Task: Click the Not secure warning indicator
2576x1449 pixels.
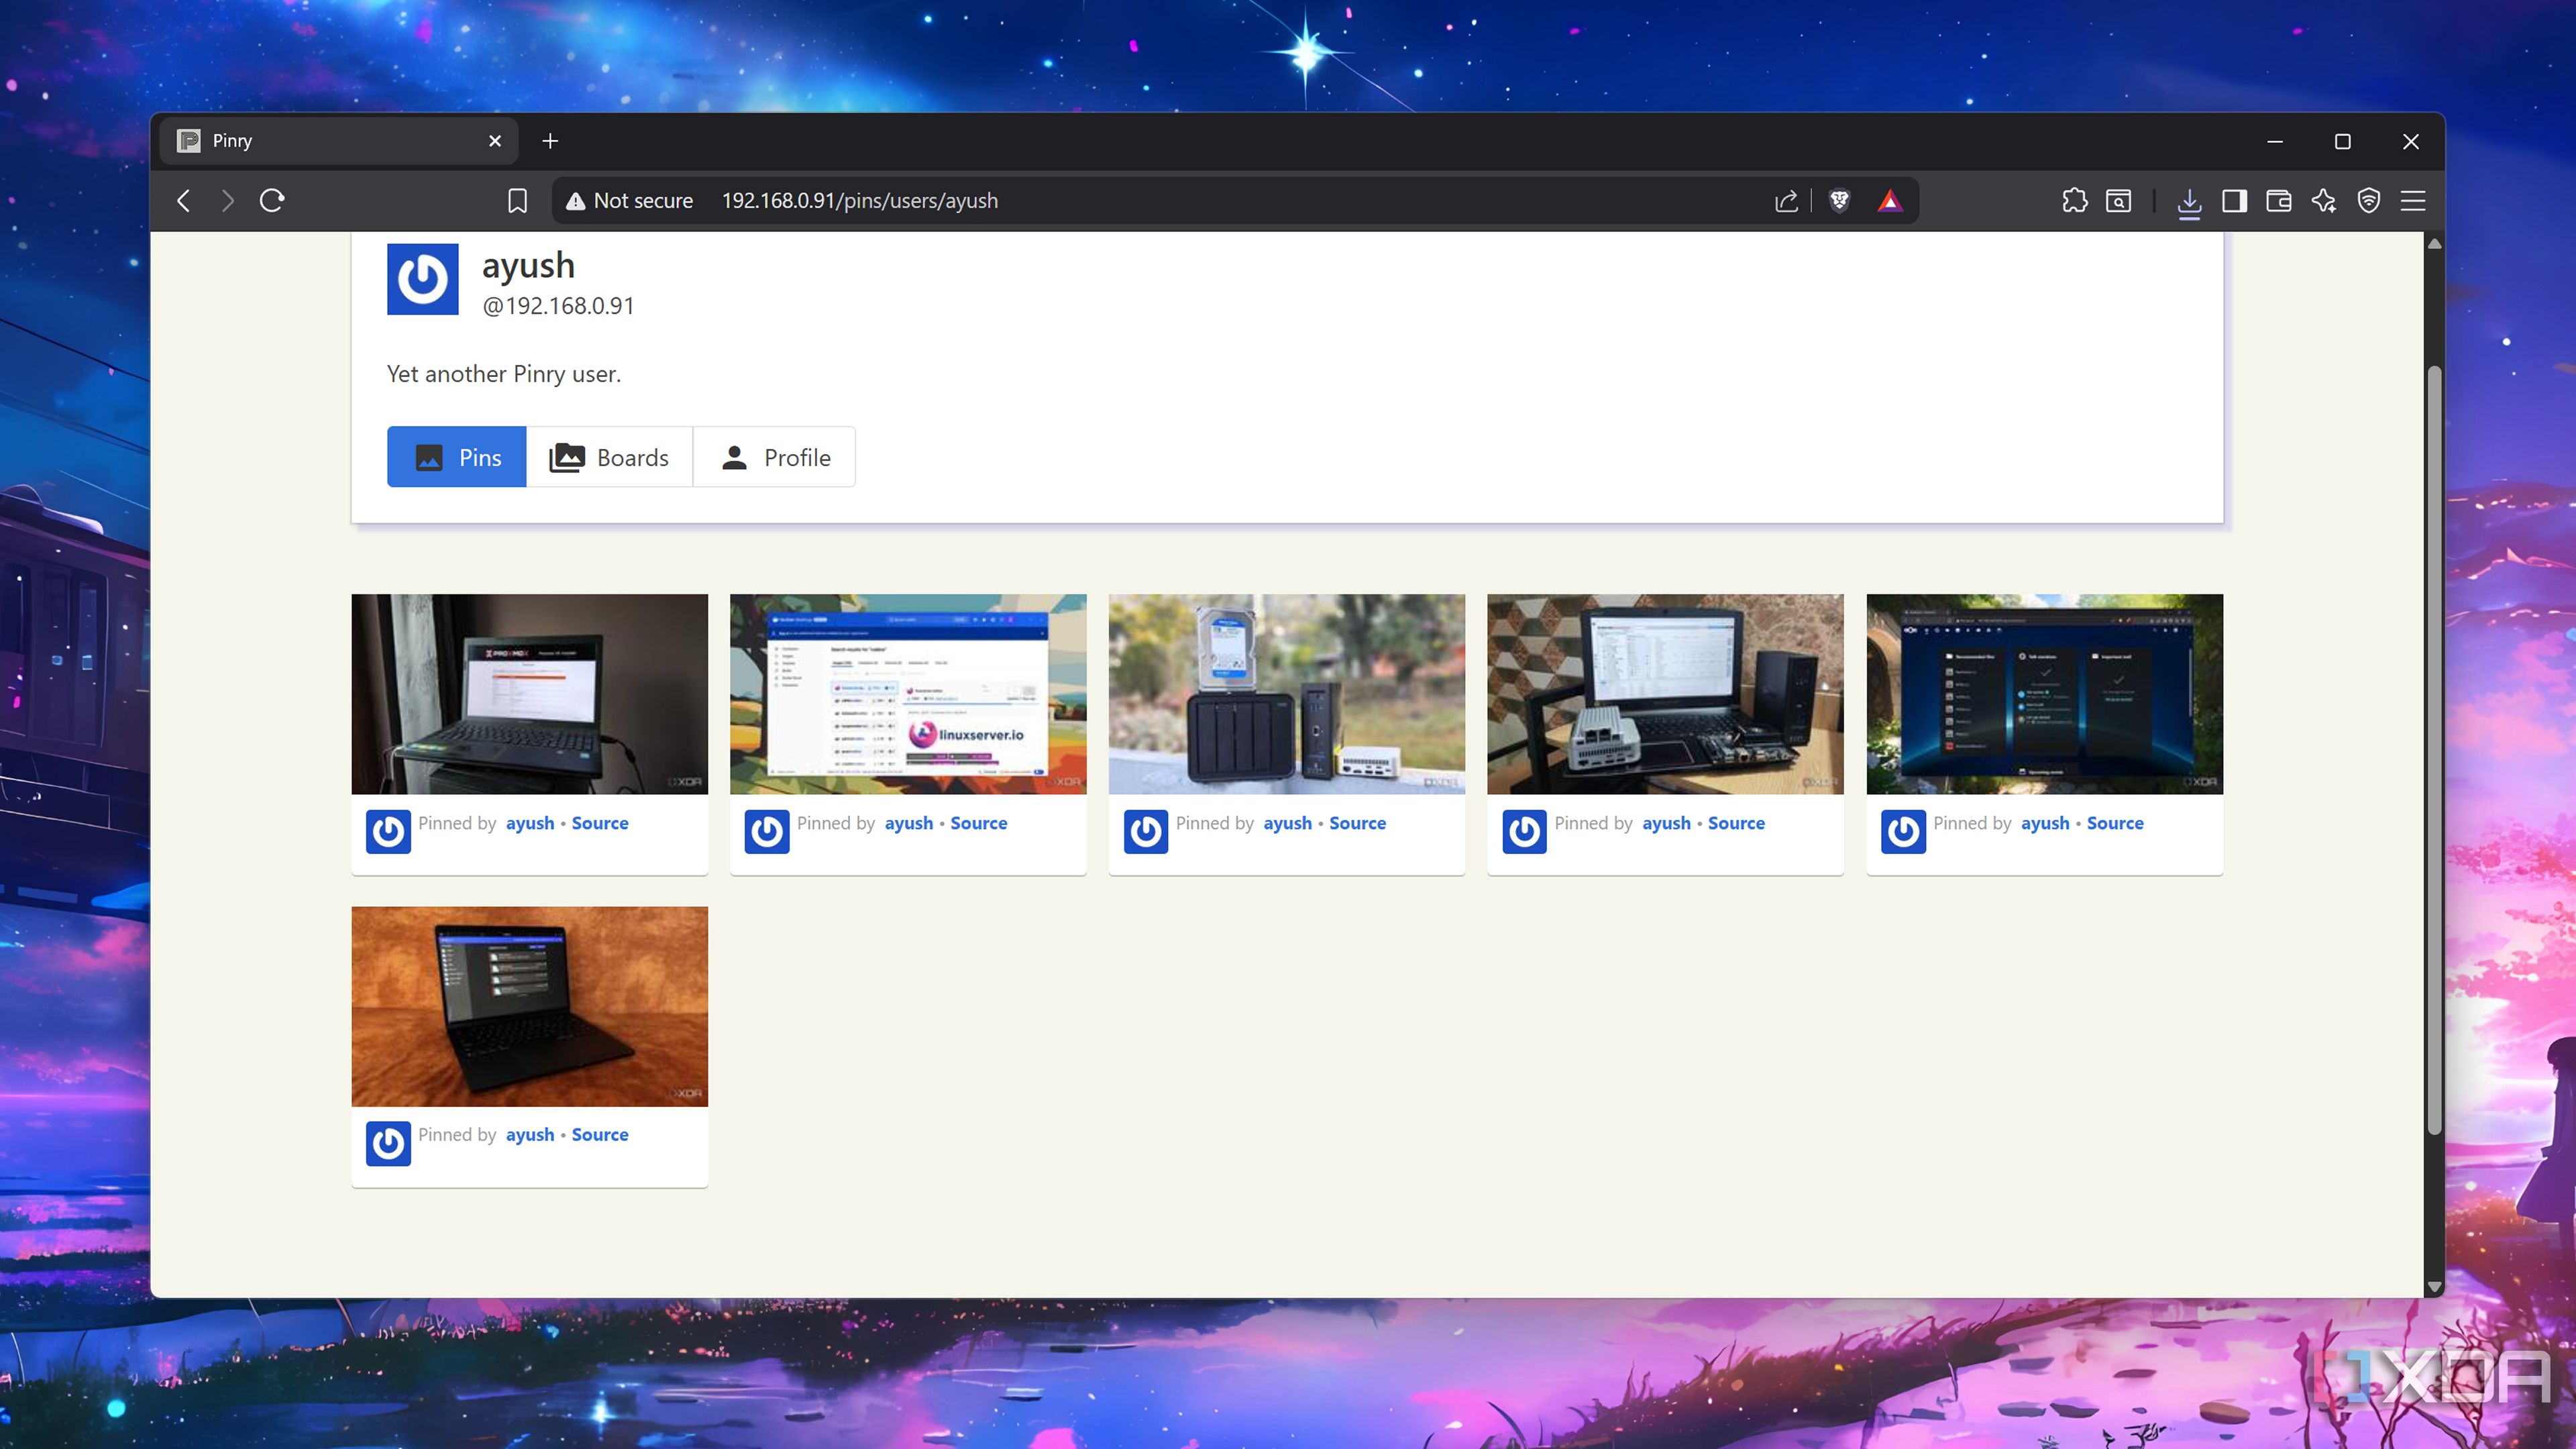Action: [x=630, y=201]
